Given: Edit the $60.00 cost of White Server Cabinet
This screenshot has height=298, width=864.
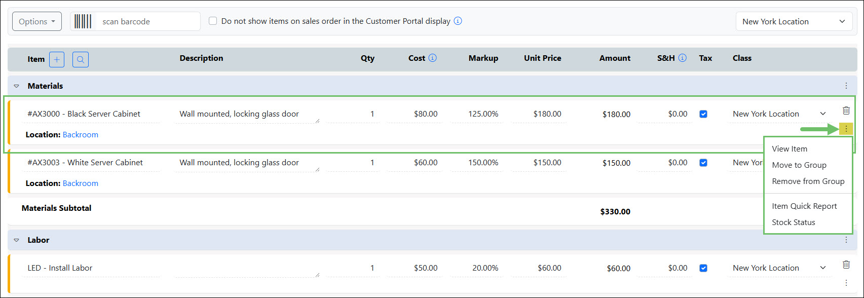Looking at the screenshot, I should (416, 163).
